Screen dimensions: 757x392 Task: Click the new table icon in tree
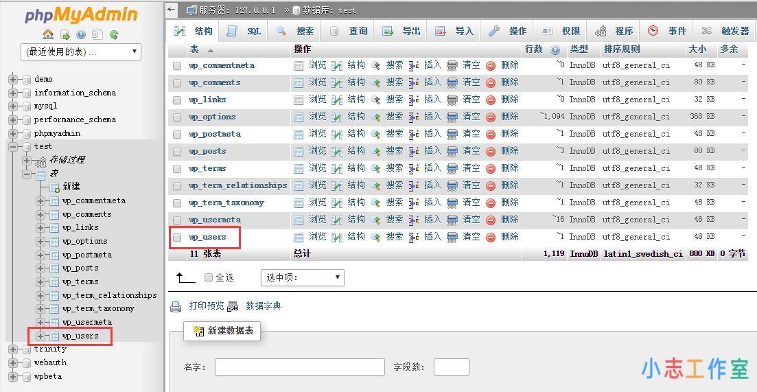coord(54,187)
